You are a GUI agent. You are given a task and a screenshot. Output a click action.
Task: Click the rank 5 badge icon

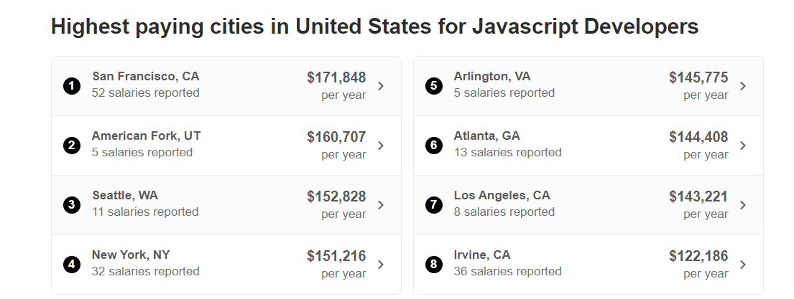click(x=433, y=86)
